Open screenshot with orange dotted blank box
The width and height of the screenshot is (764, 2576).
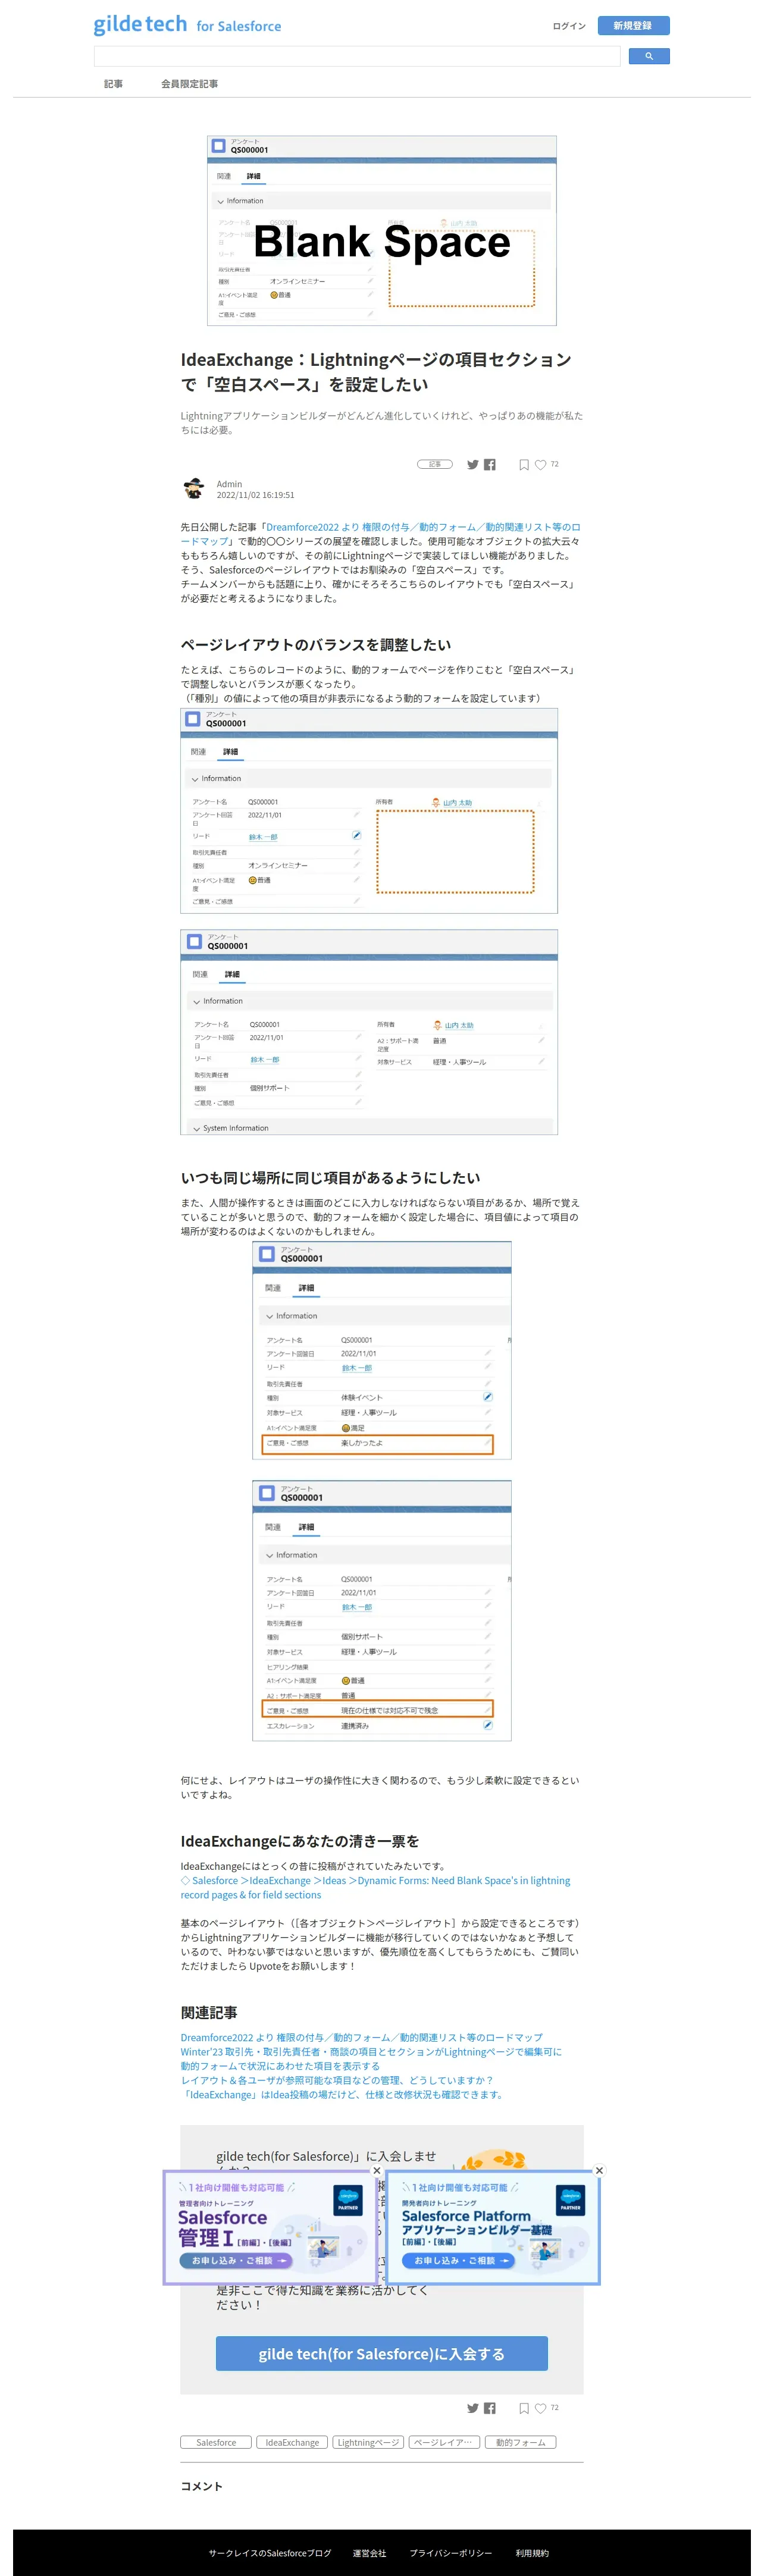pos(369,811)
